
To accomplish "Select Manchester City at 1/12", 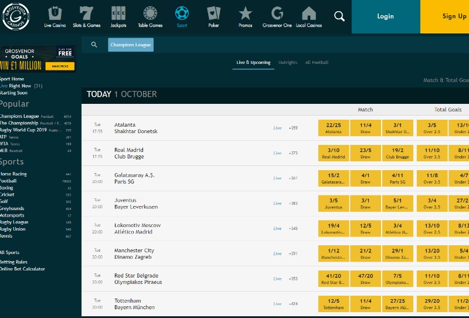I will [334, 253].
